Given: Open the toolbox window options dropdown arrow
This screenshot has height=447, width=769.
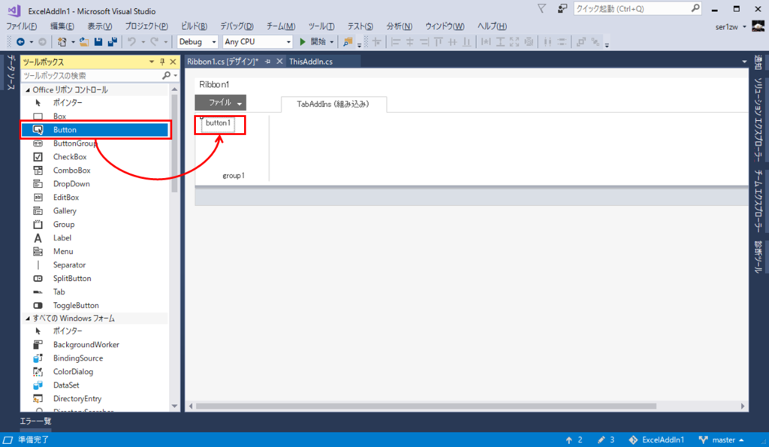Looking at the screenshot, I should click(152, 62).
